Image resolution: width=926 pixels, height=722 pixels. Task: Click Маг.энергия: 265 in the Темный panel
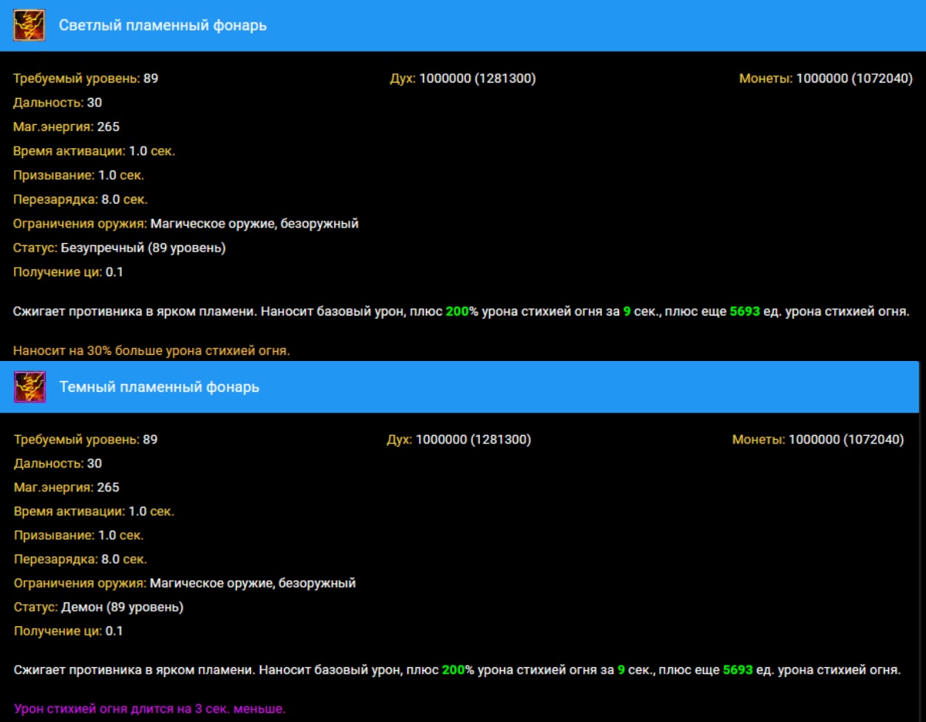pyautogui.click(x=66, y=488)
